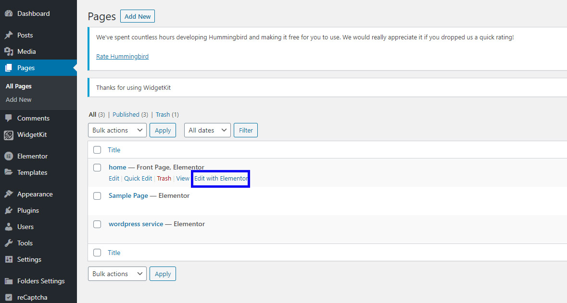The height and width of the screenshot is (303, 567).
Task: Check the box for the home page
Action: click(97, 168)
